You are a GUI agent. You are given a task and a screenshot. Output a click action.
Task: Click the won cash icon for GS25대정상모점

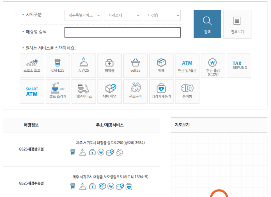coord(101,152)
